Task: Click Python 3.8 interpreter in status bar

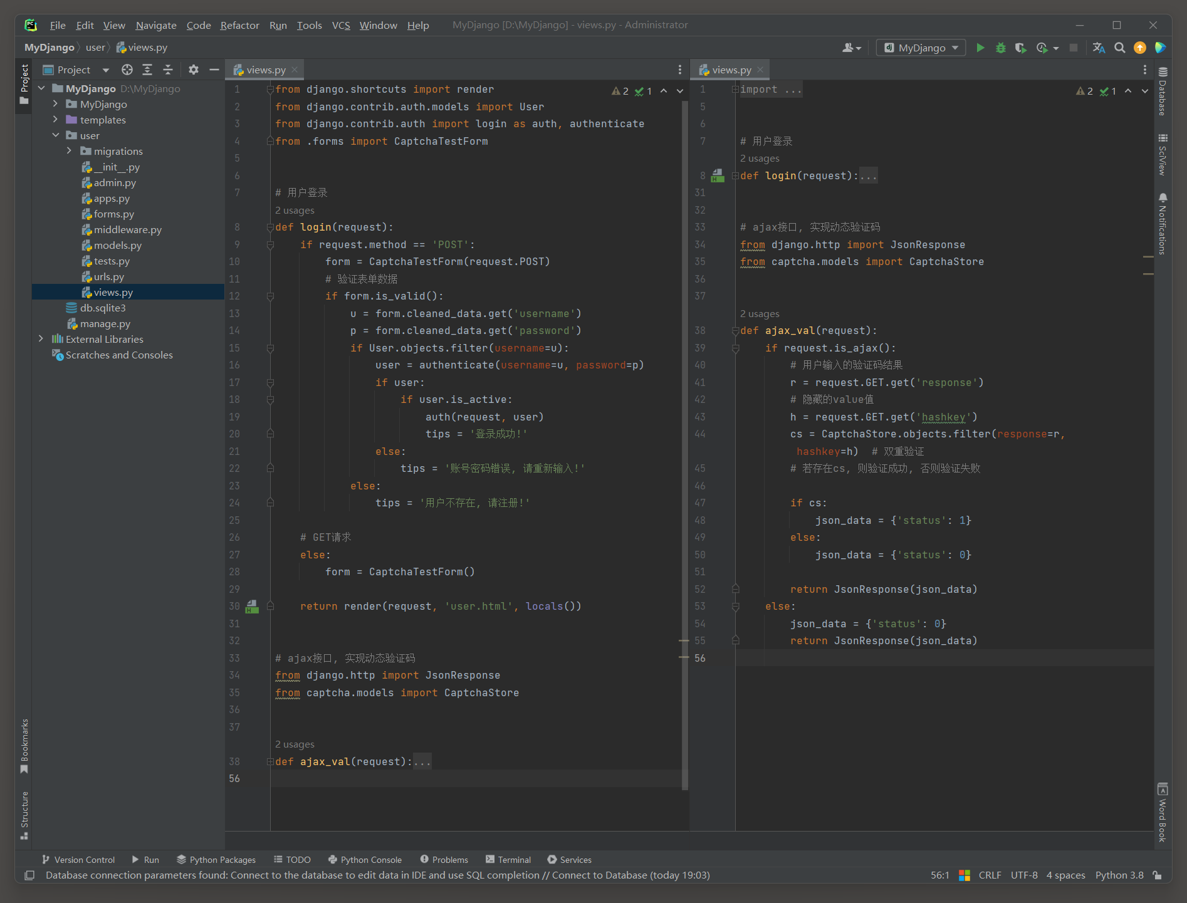Action: point(1119,875)
